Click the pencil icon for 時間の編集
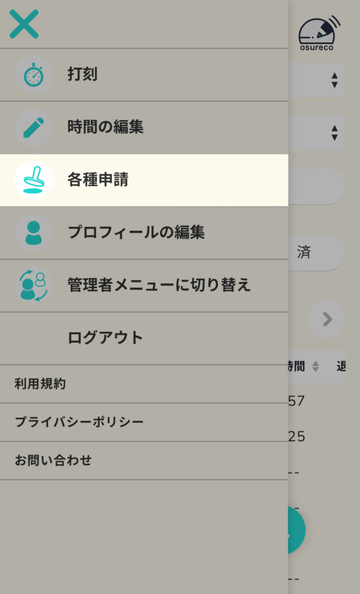The image size is (360, 594). coord(33,127)
